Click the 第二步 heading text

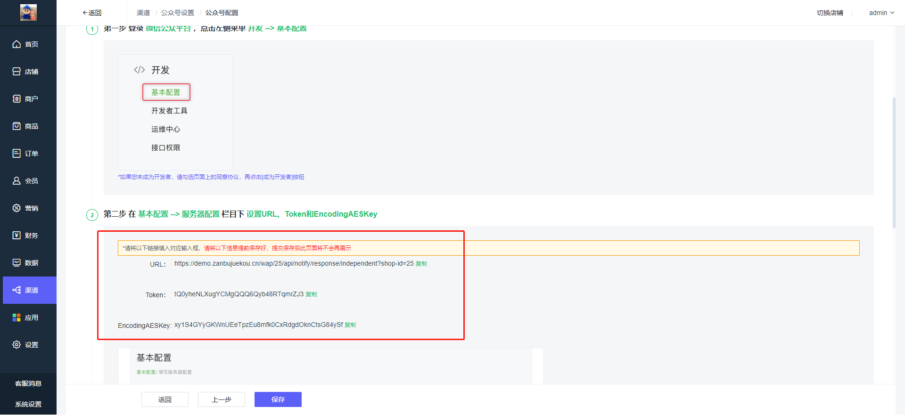(x=240, y=214)
